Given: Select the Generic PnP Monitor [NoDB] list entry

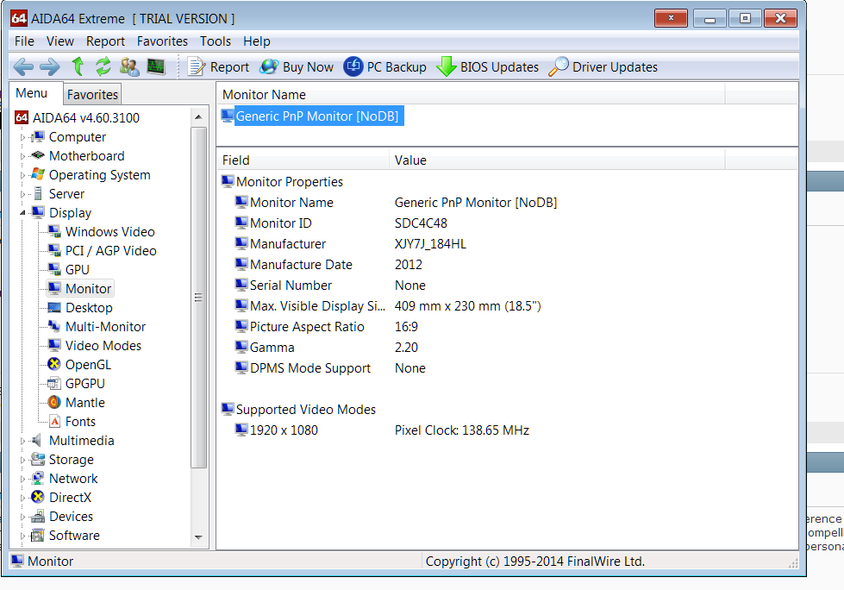Looking at the screenshot, I should pos(317,116).
